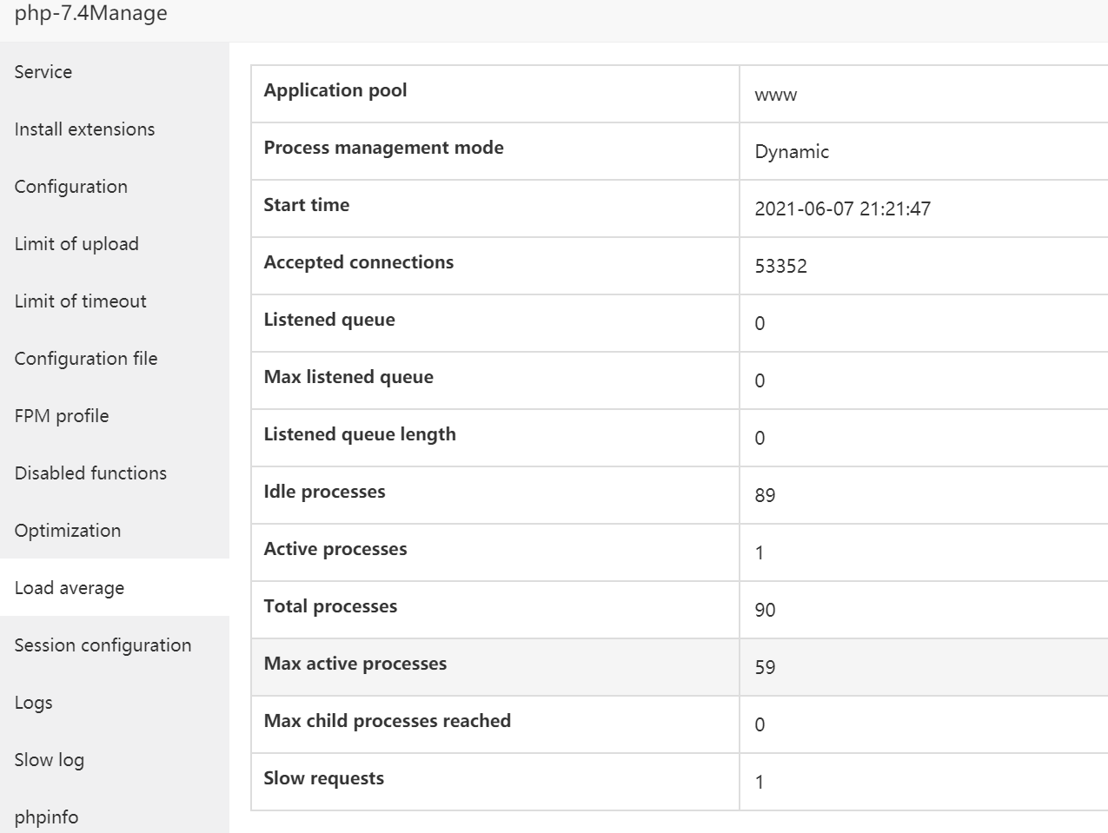The width and height of the screenshot is (1108, 833).
Task: Click the Application pool value www
Action: pyautogui.click(x=775, y=94)
